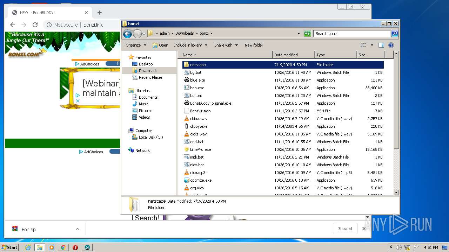Open Windows Media Player taskbar icon
Screen dimensions: 449x252
[52, 247]
